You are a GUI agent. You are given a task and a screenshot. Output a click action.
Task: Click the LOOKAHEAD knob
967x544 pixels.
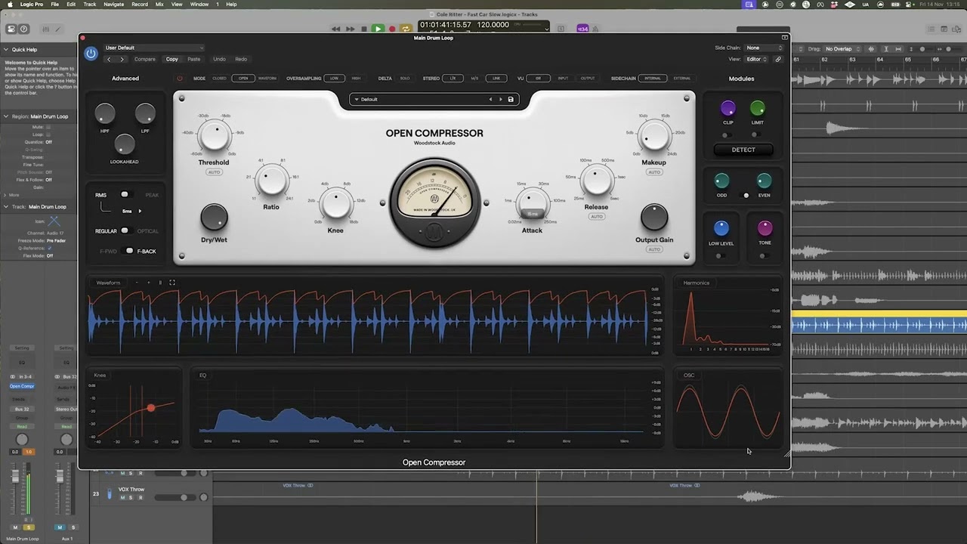click(x=125, y=144)
